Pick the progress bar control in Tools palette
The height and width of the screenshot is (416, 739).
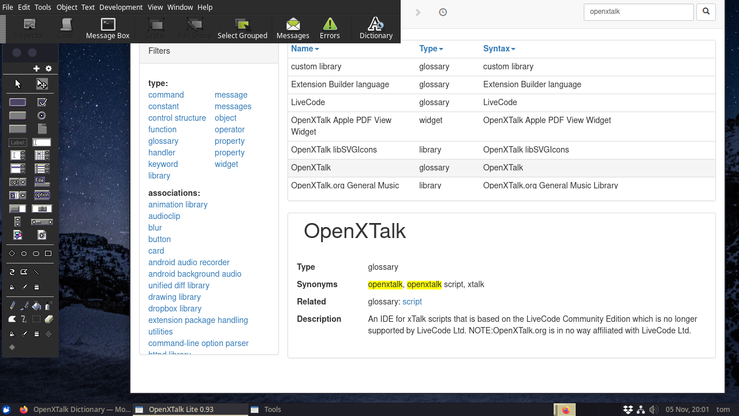point(18,209)
